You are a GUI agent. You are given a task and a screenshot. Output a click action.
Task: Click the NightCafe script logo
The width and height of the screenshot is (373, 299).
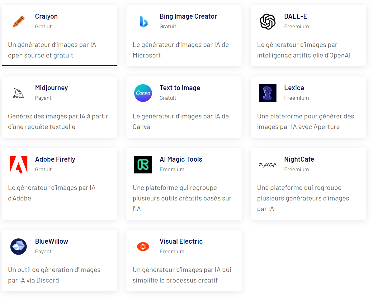click(268, 165)
